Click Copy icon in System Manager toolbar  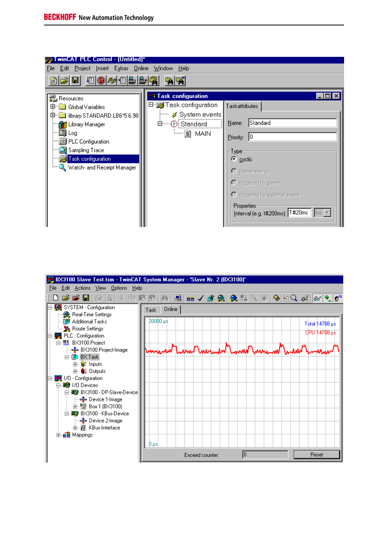(132, 298)
